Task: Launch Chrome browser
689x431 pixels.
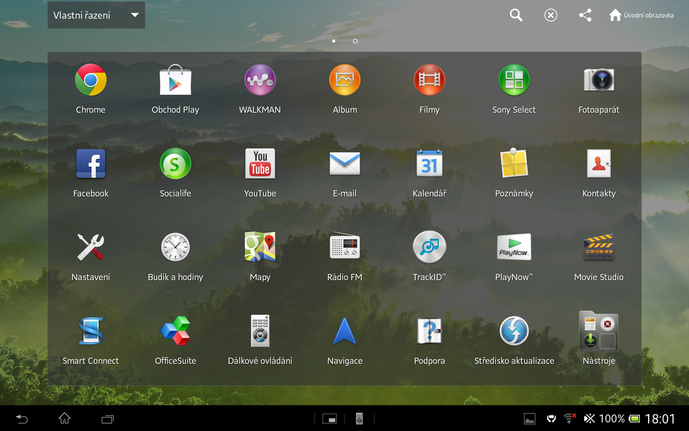Action: point(90,79)
